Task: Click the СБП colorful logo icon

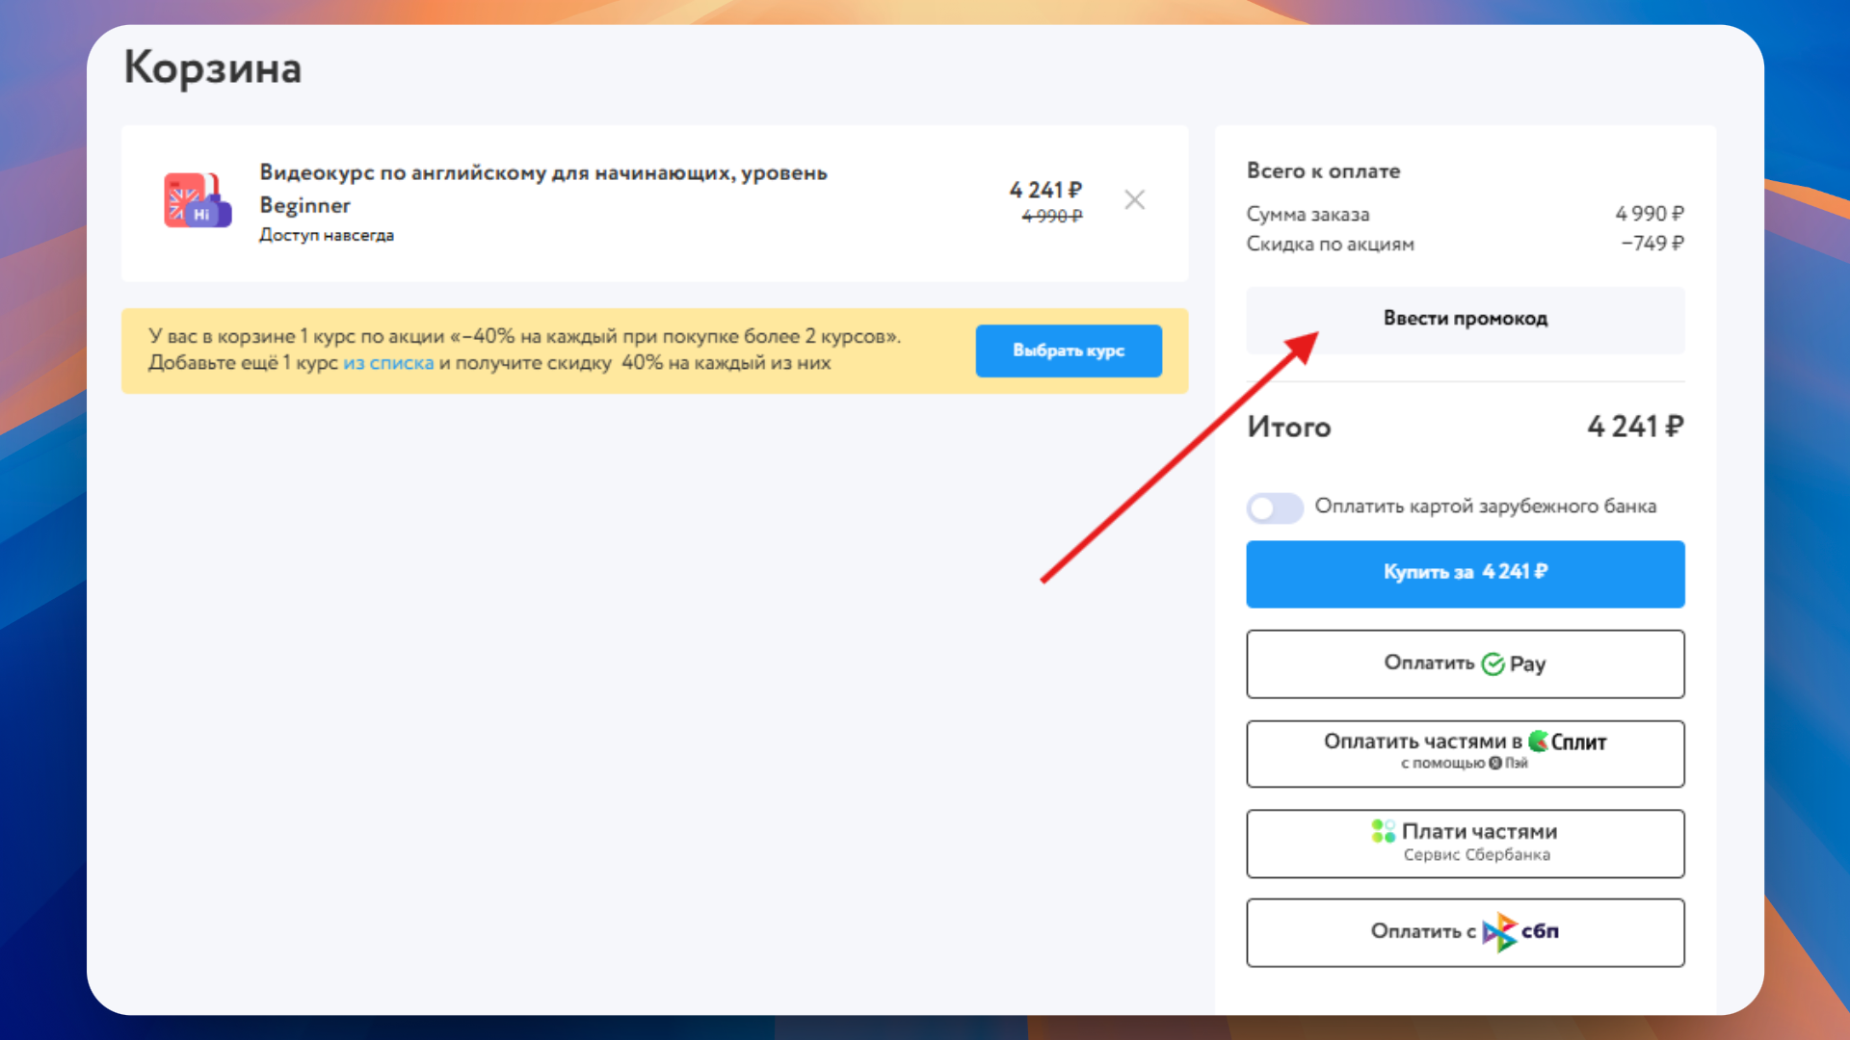Action: [x=1498, y=932]
